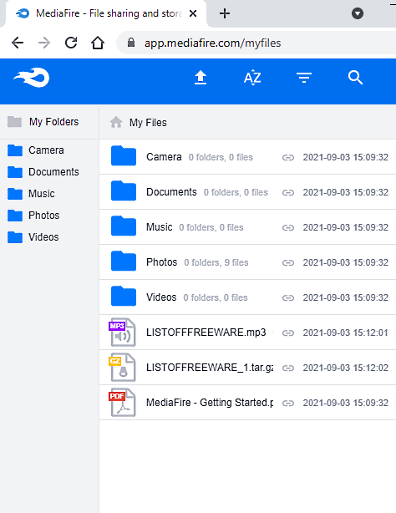Select the LISTOFFFREEWARE.mp3 file name
The height and width of the screenshot is (513, 396).
(x=206, y=332)
